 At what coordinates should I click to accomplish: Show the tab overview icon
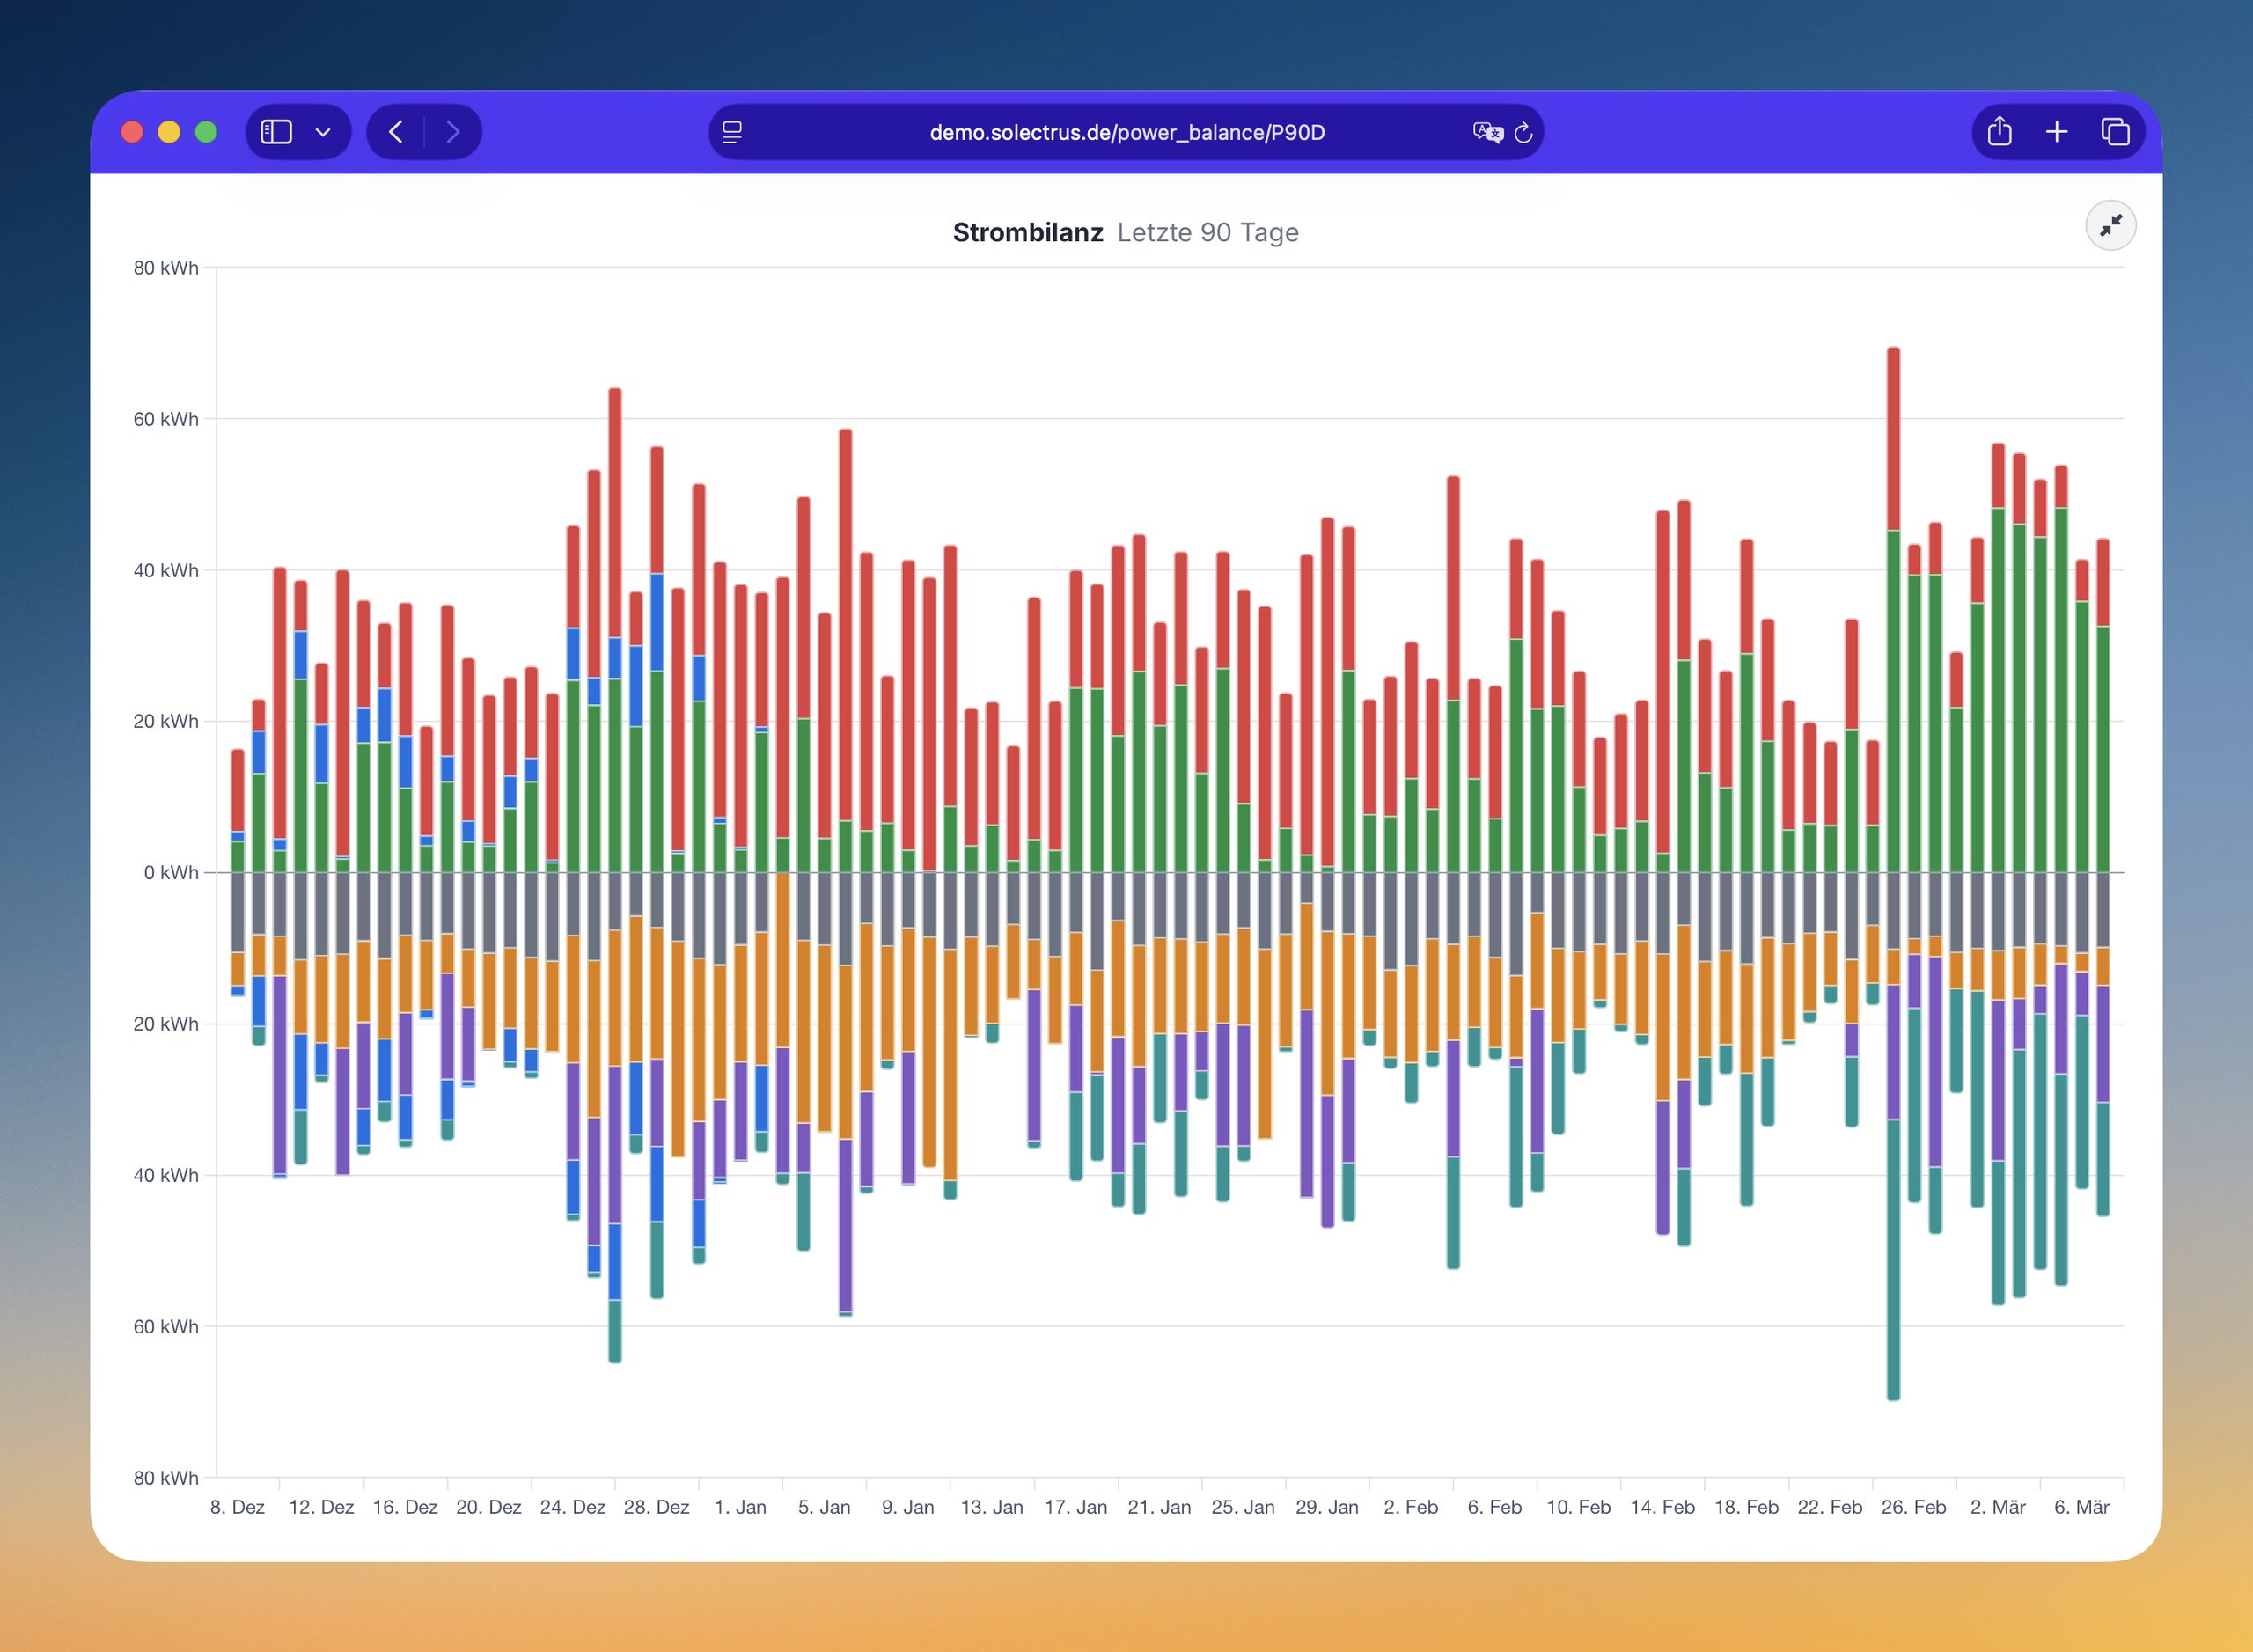(x=2115, y=132)
